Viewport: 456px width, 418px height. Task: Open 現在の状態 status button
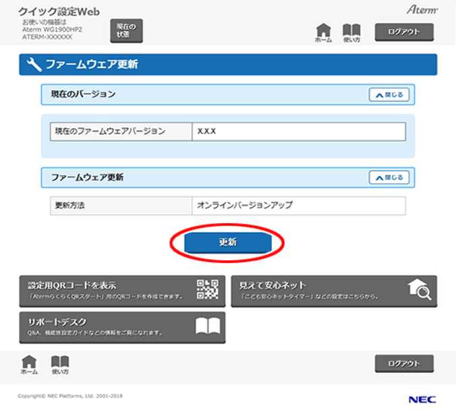coord(126,30)
